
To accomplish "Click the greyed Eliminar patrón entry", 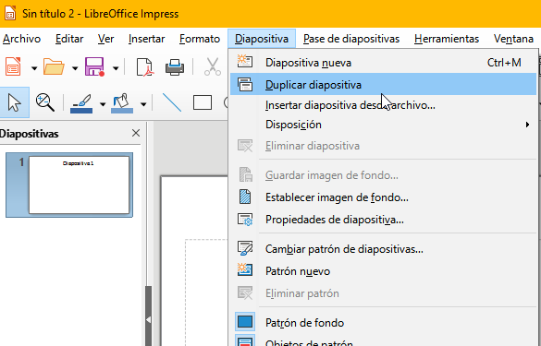I will 383,293.
